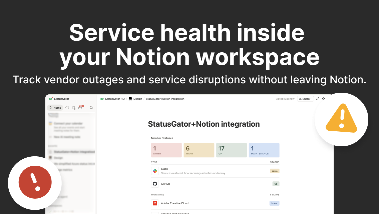The image size is (379, 214).
Task: Click the Adobe Creative Cloud logo icon
Action: coord(155,203)
